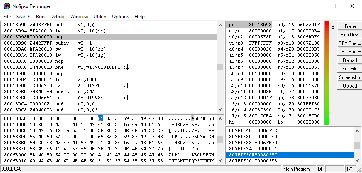Open the File menu
The height and width of the screenshot is (173, 362).
[7, 17]
